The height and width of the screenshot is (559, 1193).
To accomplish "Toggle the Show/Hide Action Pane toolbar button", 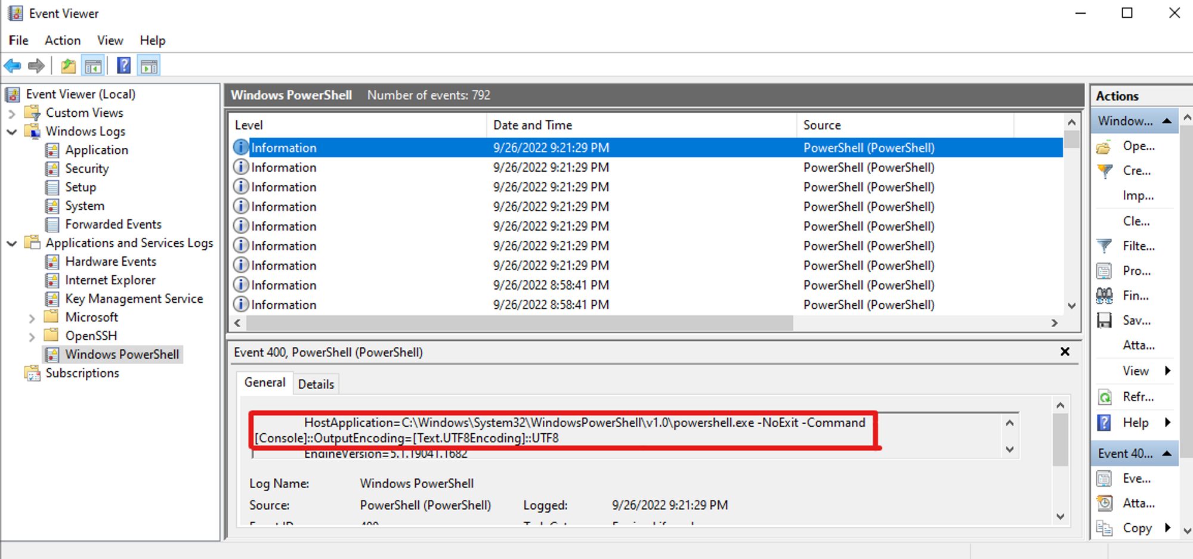I will (x=149, y=66).
